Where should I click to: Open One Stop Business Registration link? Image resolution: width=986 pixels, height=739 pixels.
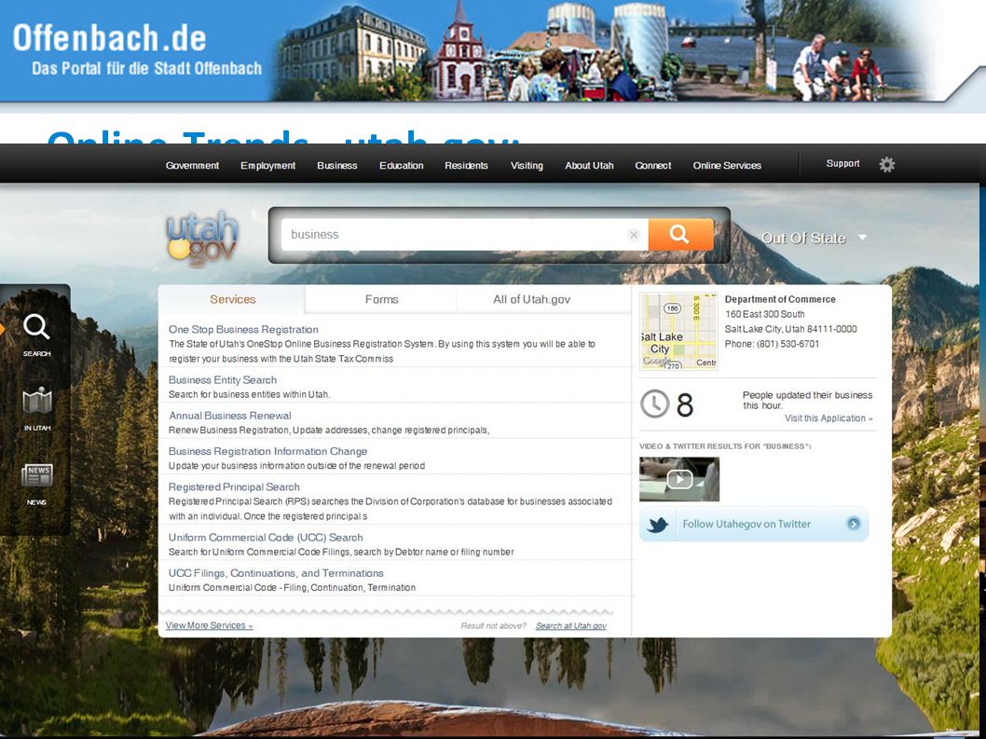pos(243,330)
